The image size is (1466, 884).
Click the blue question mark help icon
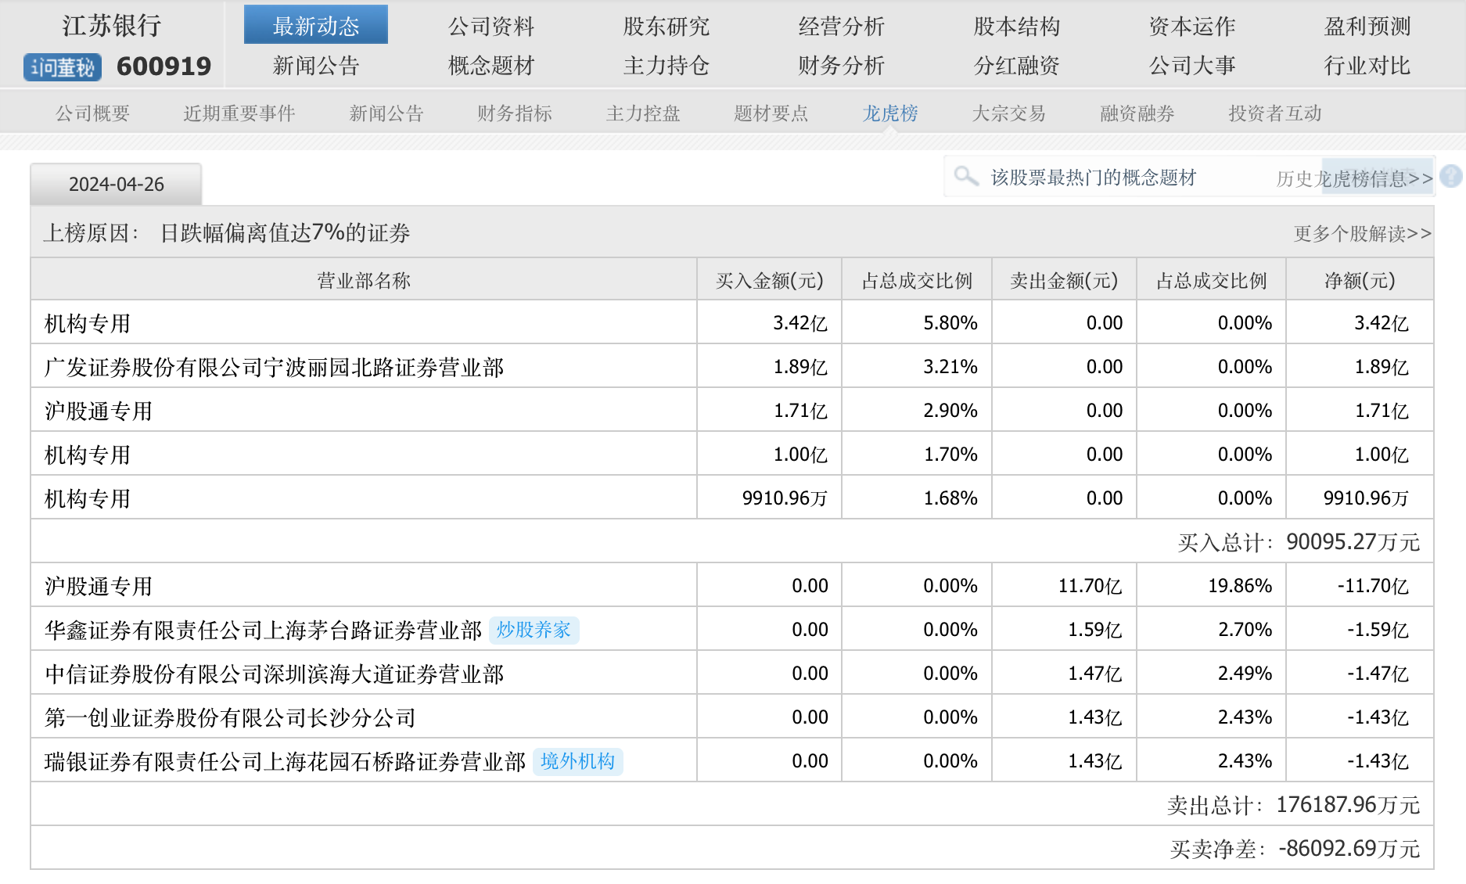pos(1451,177)
